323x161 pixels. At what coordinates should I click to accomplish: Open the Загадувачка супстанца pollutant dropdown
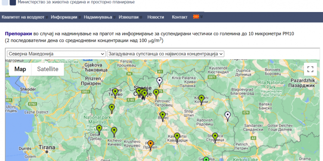165,54
